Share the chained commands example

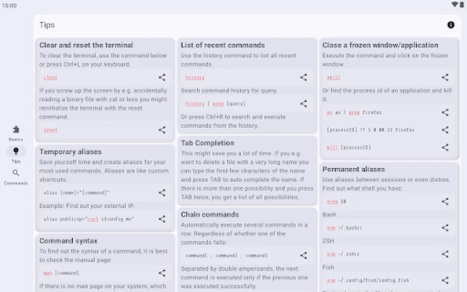[x=304, y=255]
